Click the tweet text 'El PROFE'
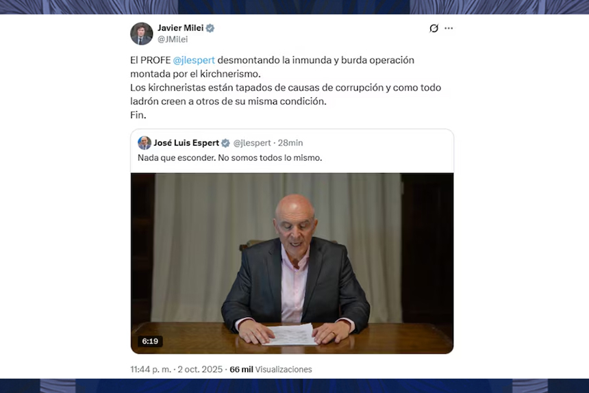589x393 pixels. tap(150, 60)
